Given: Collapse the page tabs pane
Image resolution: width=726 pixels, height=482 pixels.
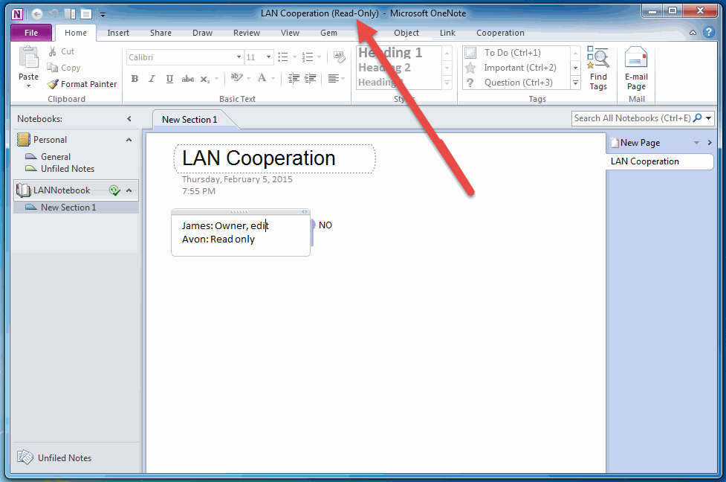Looking at the screenshot, I should 710,143.
